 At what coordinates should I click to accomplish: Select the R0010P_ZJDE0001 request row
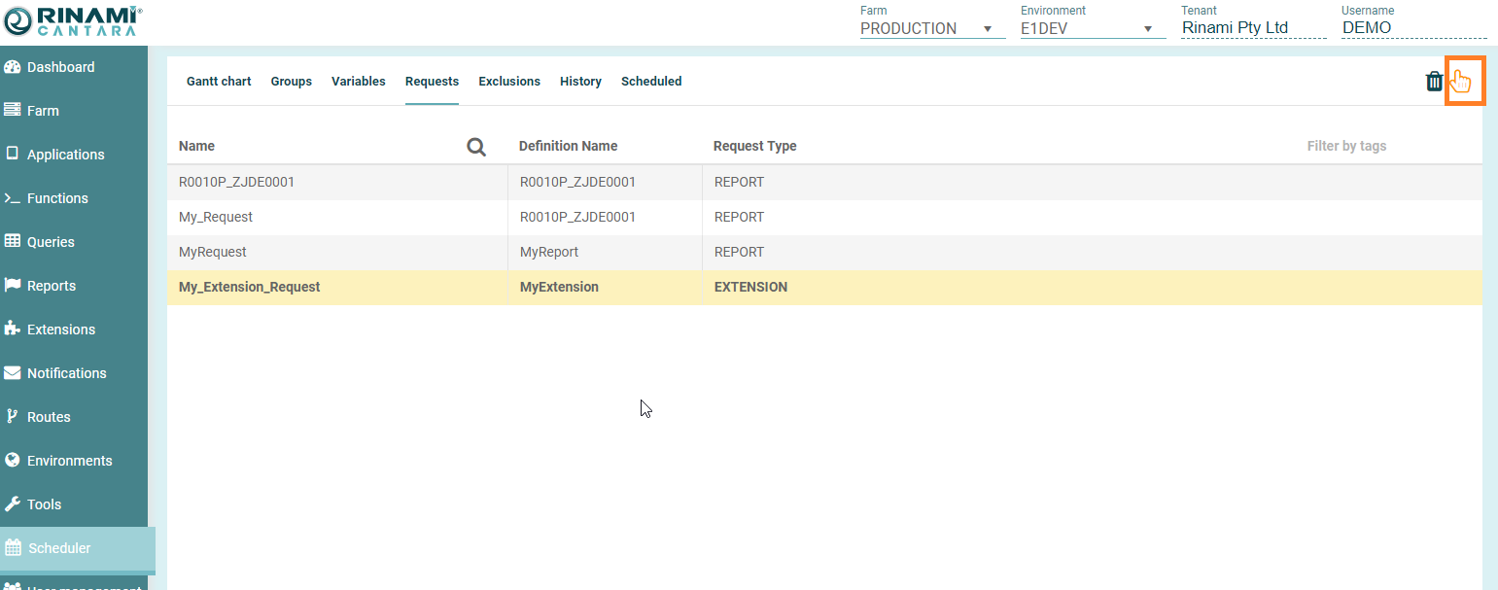click(237, 183)
